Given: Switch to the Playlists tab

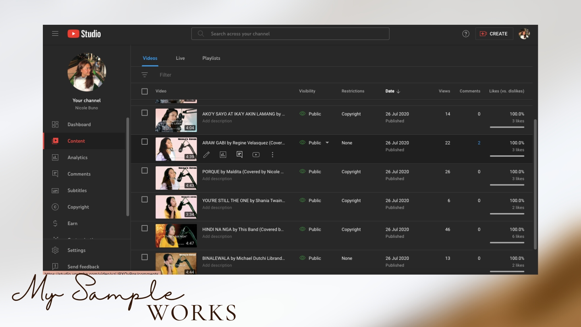Looking at the screenshot, I should (211, 58).
